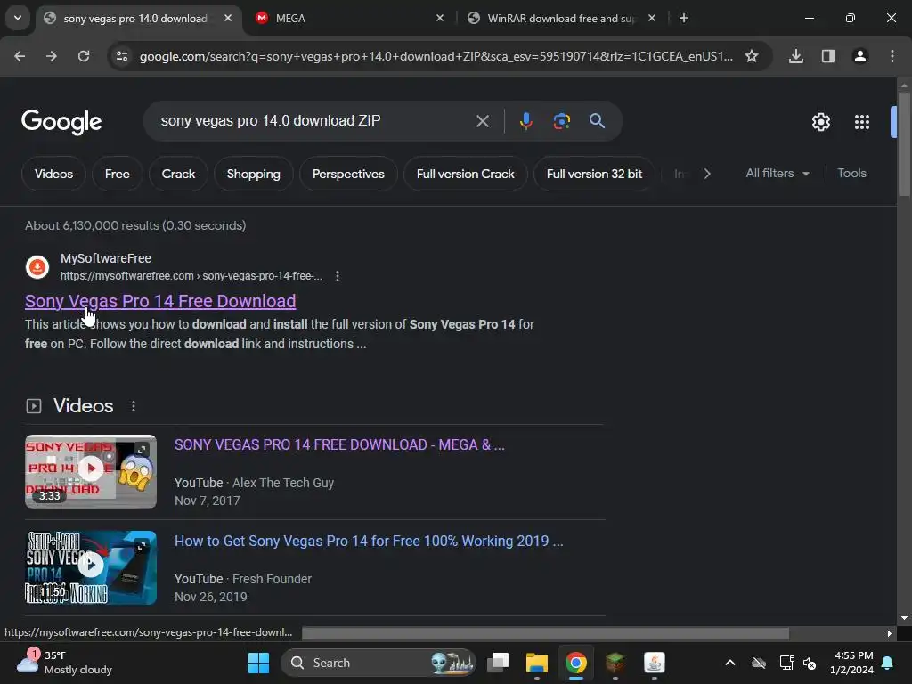The width and height of the screenshot is (912, 684).
Task: Search by image with Google Lens icon
Action: 561,121
